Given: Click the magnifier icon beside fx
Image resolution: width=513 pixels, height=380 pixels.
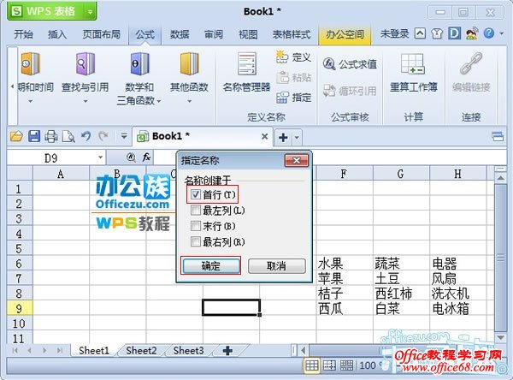Looking at the screenshot, I should pos(131,157).
